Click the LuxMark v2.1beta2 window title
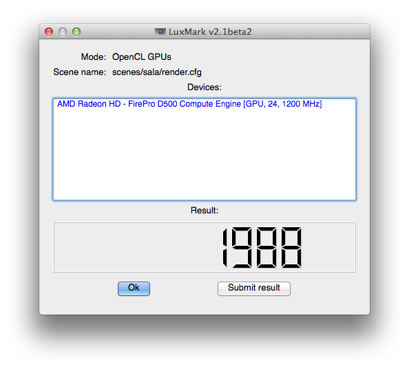 210,32
